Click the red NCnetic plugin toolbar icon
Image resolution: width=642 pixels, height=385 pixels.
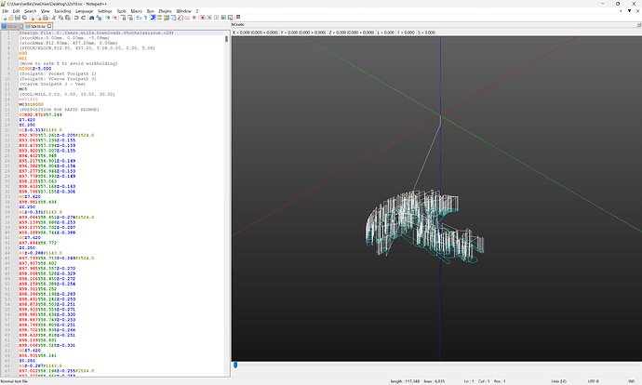(x=238, y=17)
